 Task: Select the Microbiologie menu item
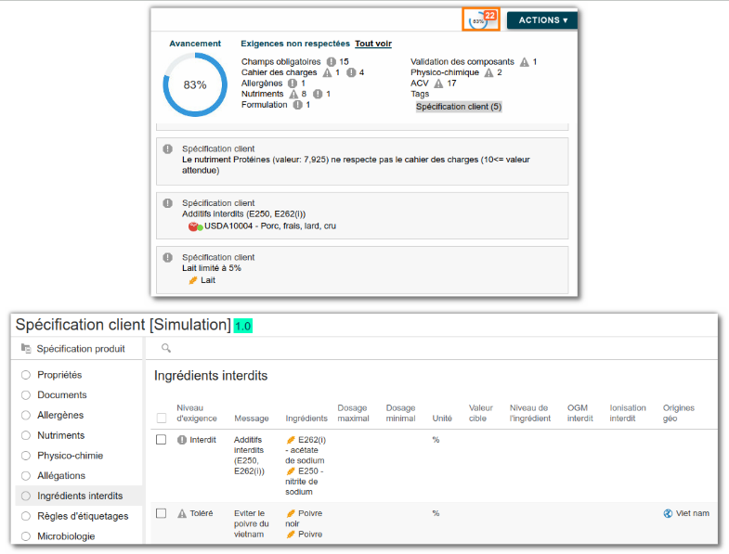tap(66, 535)
